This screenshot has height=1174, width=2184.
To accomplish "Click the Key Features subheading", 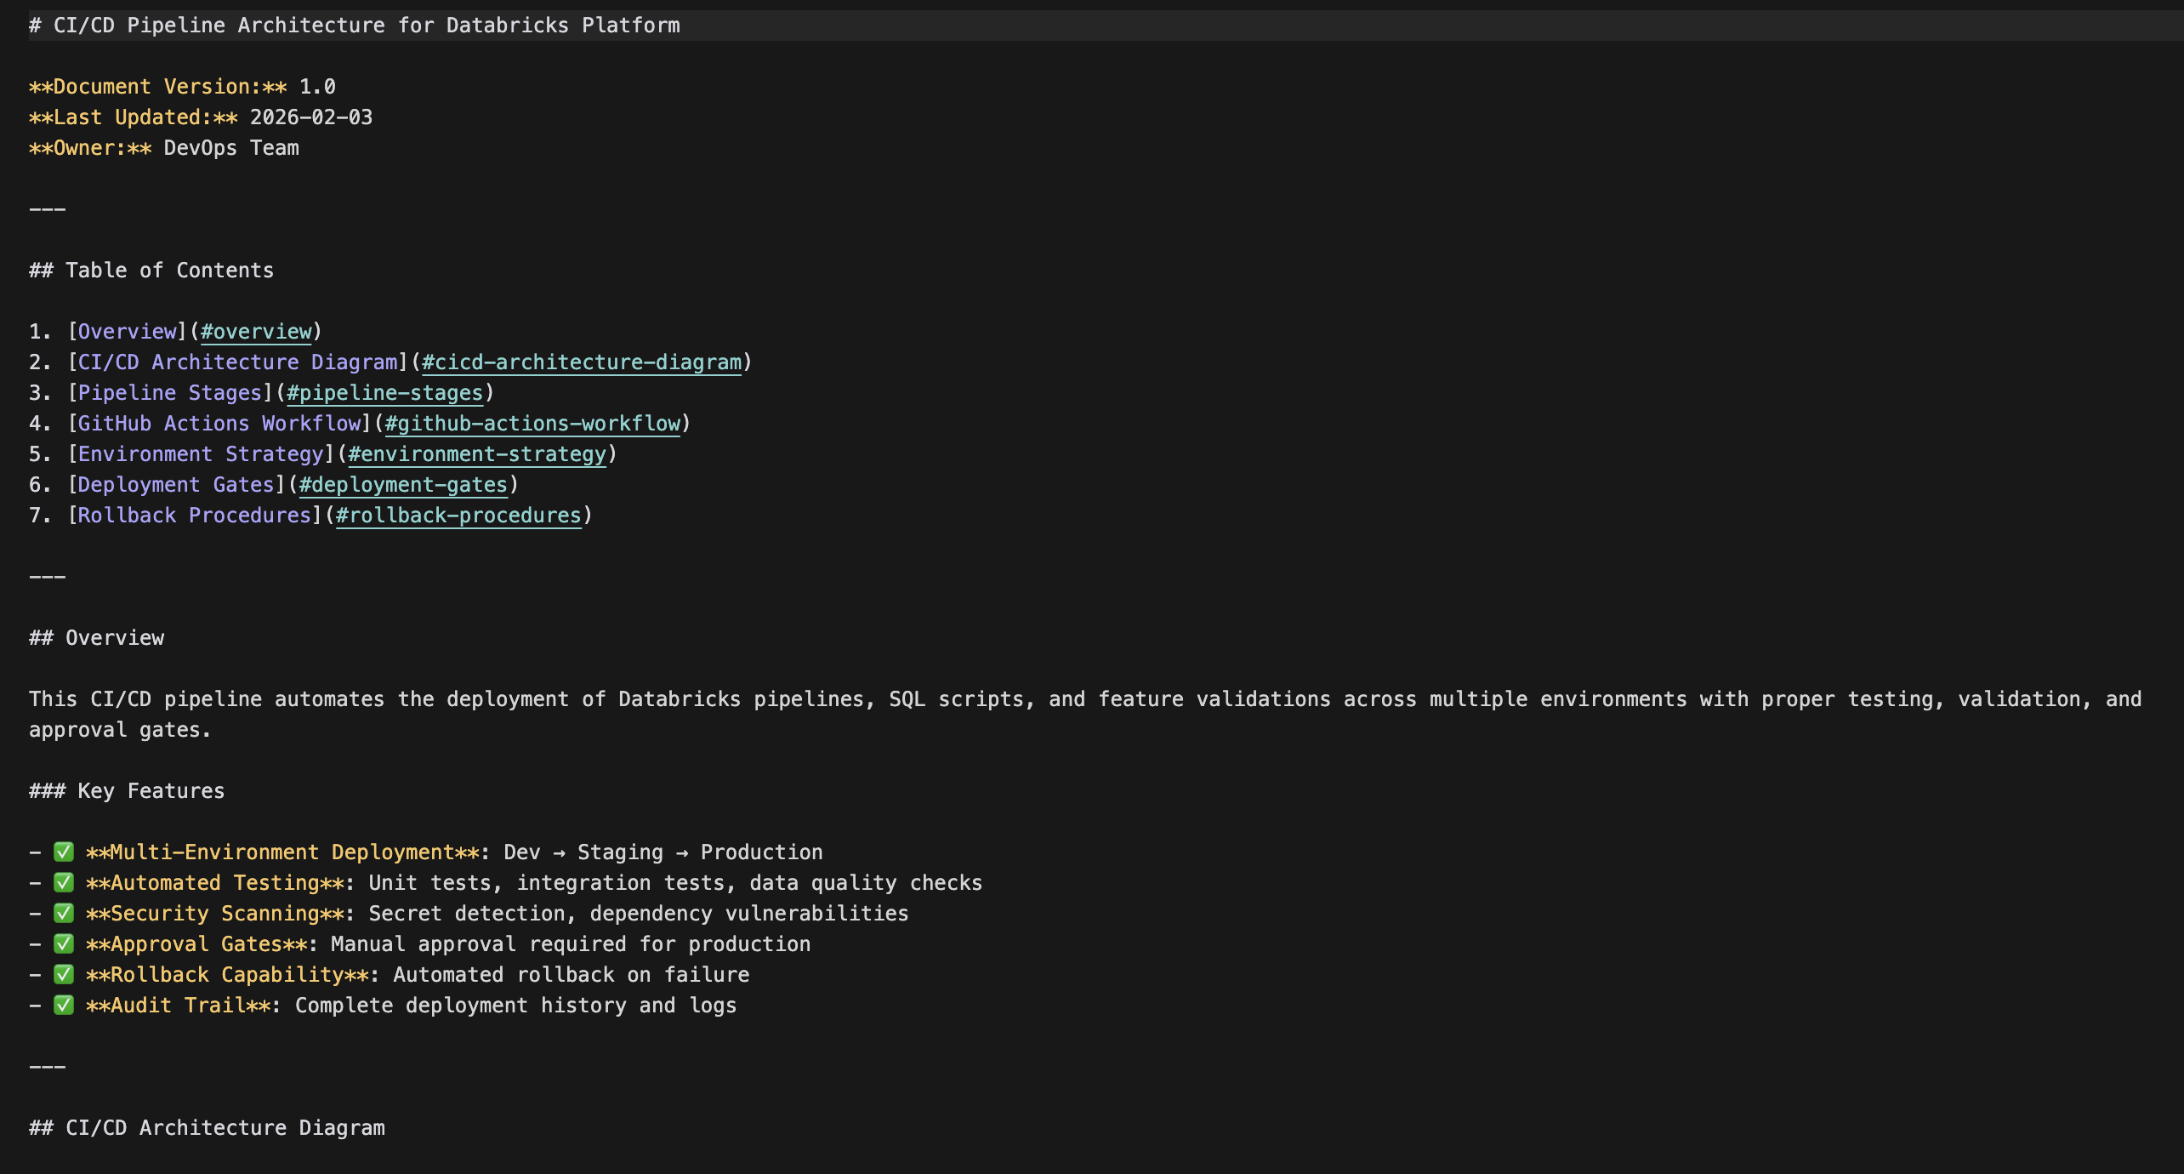I will click(150, 791).
